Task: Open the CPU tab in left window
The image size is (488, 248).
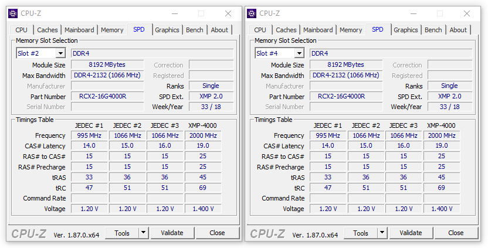Action: (22, 30)
